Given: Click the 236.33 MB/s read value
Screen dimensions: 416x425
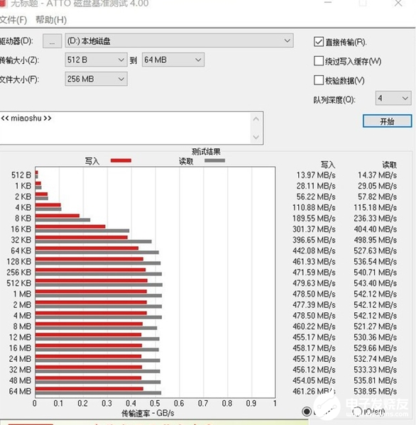Looking at the screenshot, I should point(376,219).
